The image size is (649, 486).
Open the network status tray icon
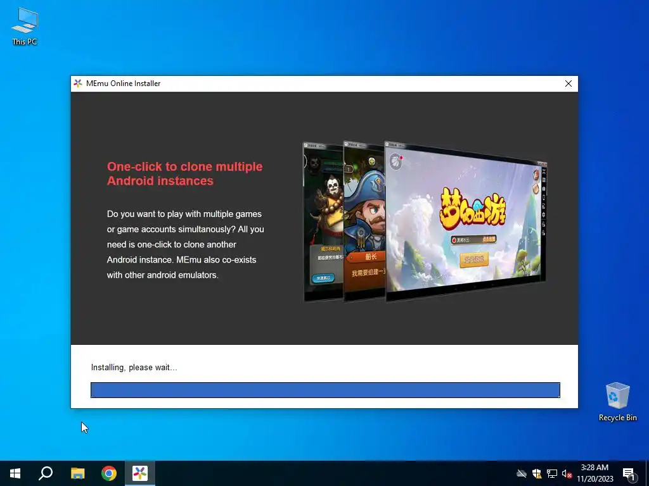(552, 473)
